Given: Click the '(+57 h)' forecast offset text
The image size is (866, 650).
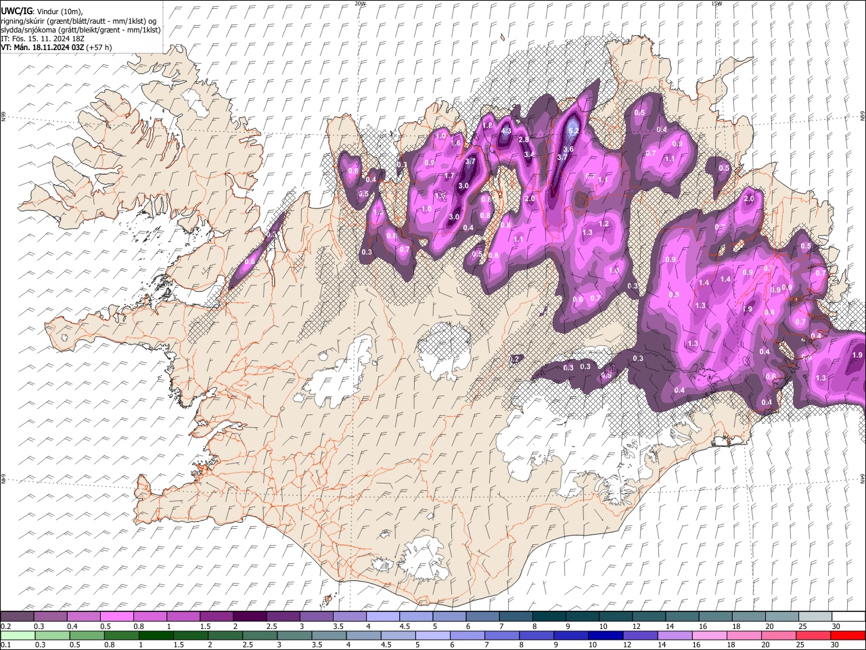Looking at the screenshot, I should (x=99, y=47).
